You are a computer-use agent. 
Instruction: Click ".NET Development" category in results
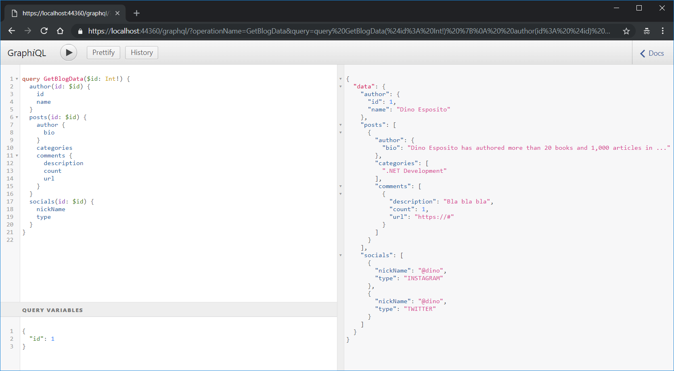point(414,171)
